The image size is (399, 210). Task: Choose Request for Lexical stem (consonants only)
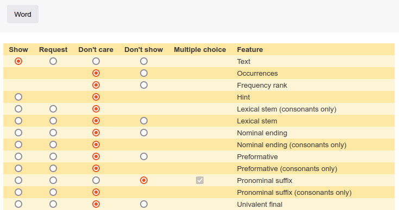pos(53,109)
